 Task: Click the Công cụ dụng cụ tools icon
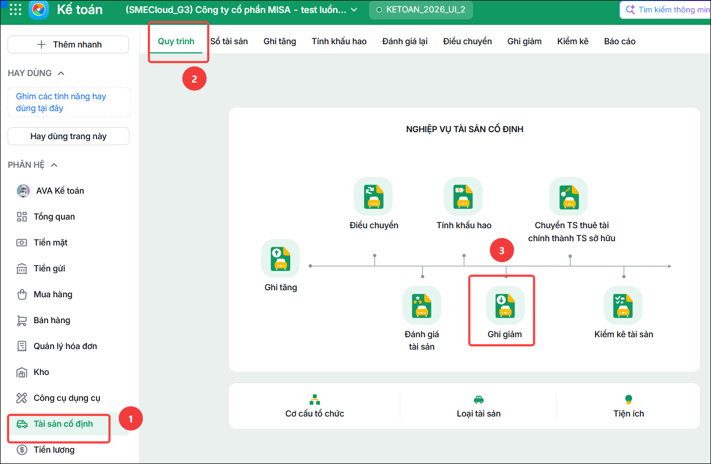(x=22, y=398)
